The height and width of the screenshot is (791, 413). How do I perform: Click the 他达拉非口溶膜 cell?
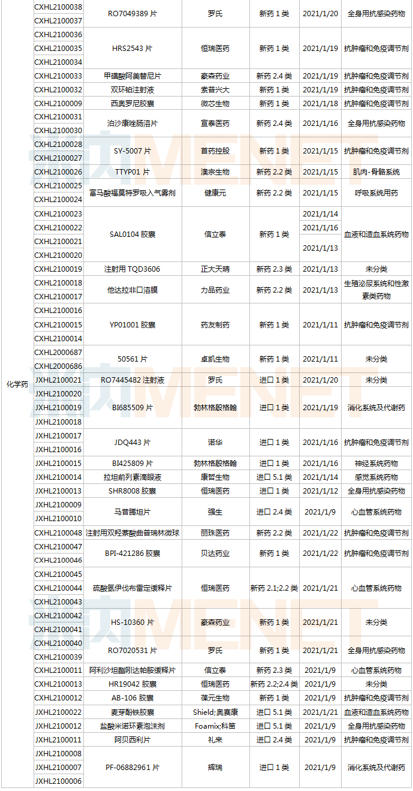(132, 290)
